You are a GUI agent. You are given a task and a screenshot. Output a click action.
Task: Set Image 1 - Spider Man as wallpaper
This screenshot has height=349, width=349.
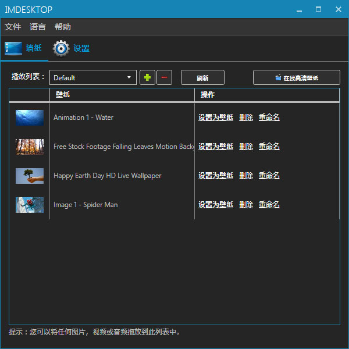click(x=216, y=205)
